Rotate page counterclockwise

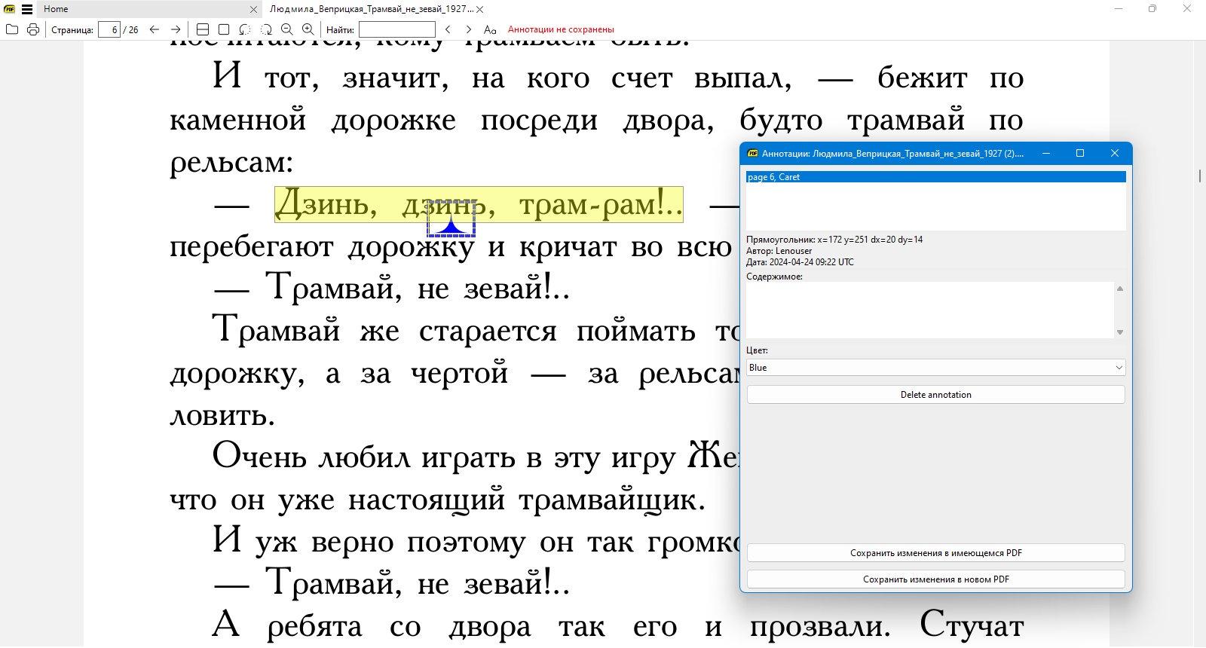[244, 29]
